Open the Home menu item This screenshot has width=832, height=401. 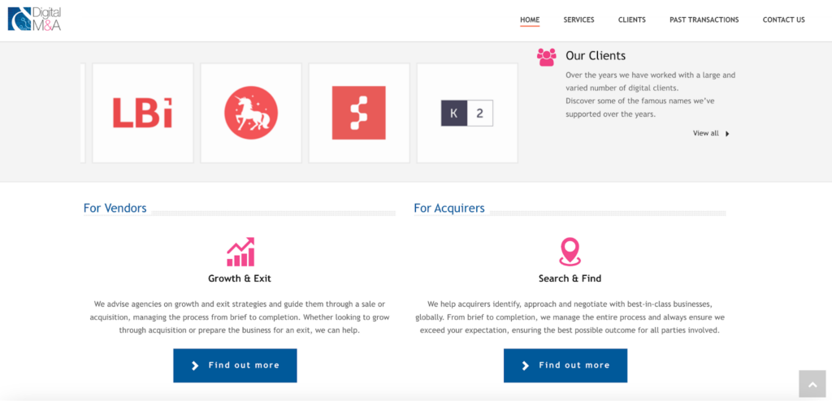coord(530,20)
